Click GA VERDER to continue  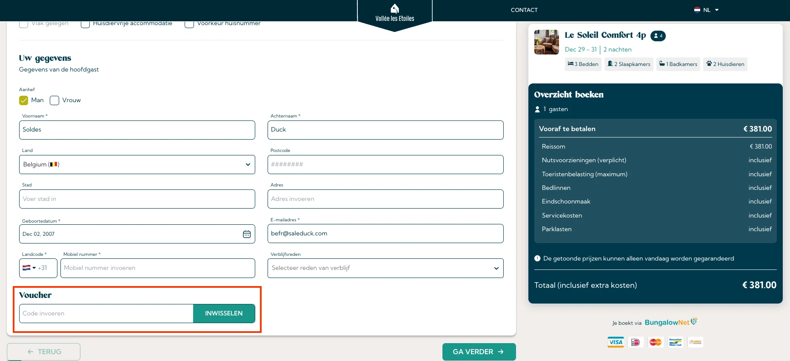tap(479, 352)
